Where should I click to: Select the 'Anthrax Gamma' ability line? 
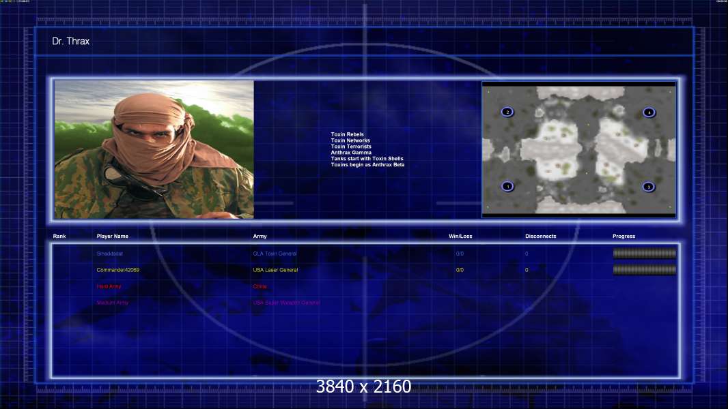[351, 153]
